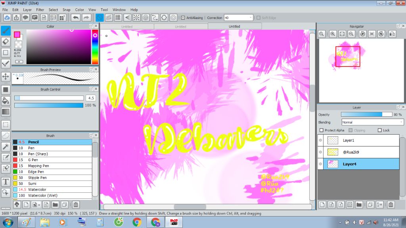This screenshot has width=406, height=228.
Task: Delete brush using Brush panel trash icon
Action: (76, 205)
